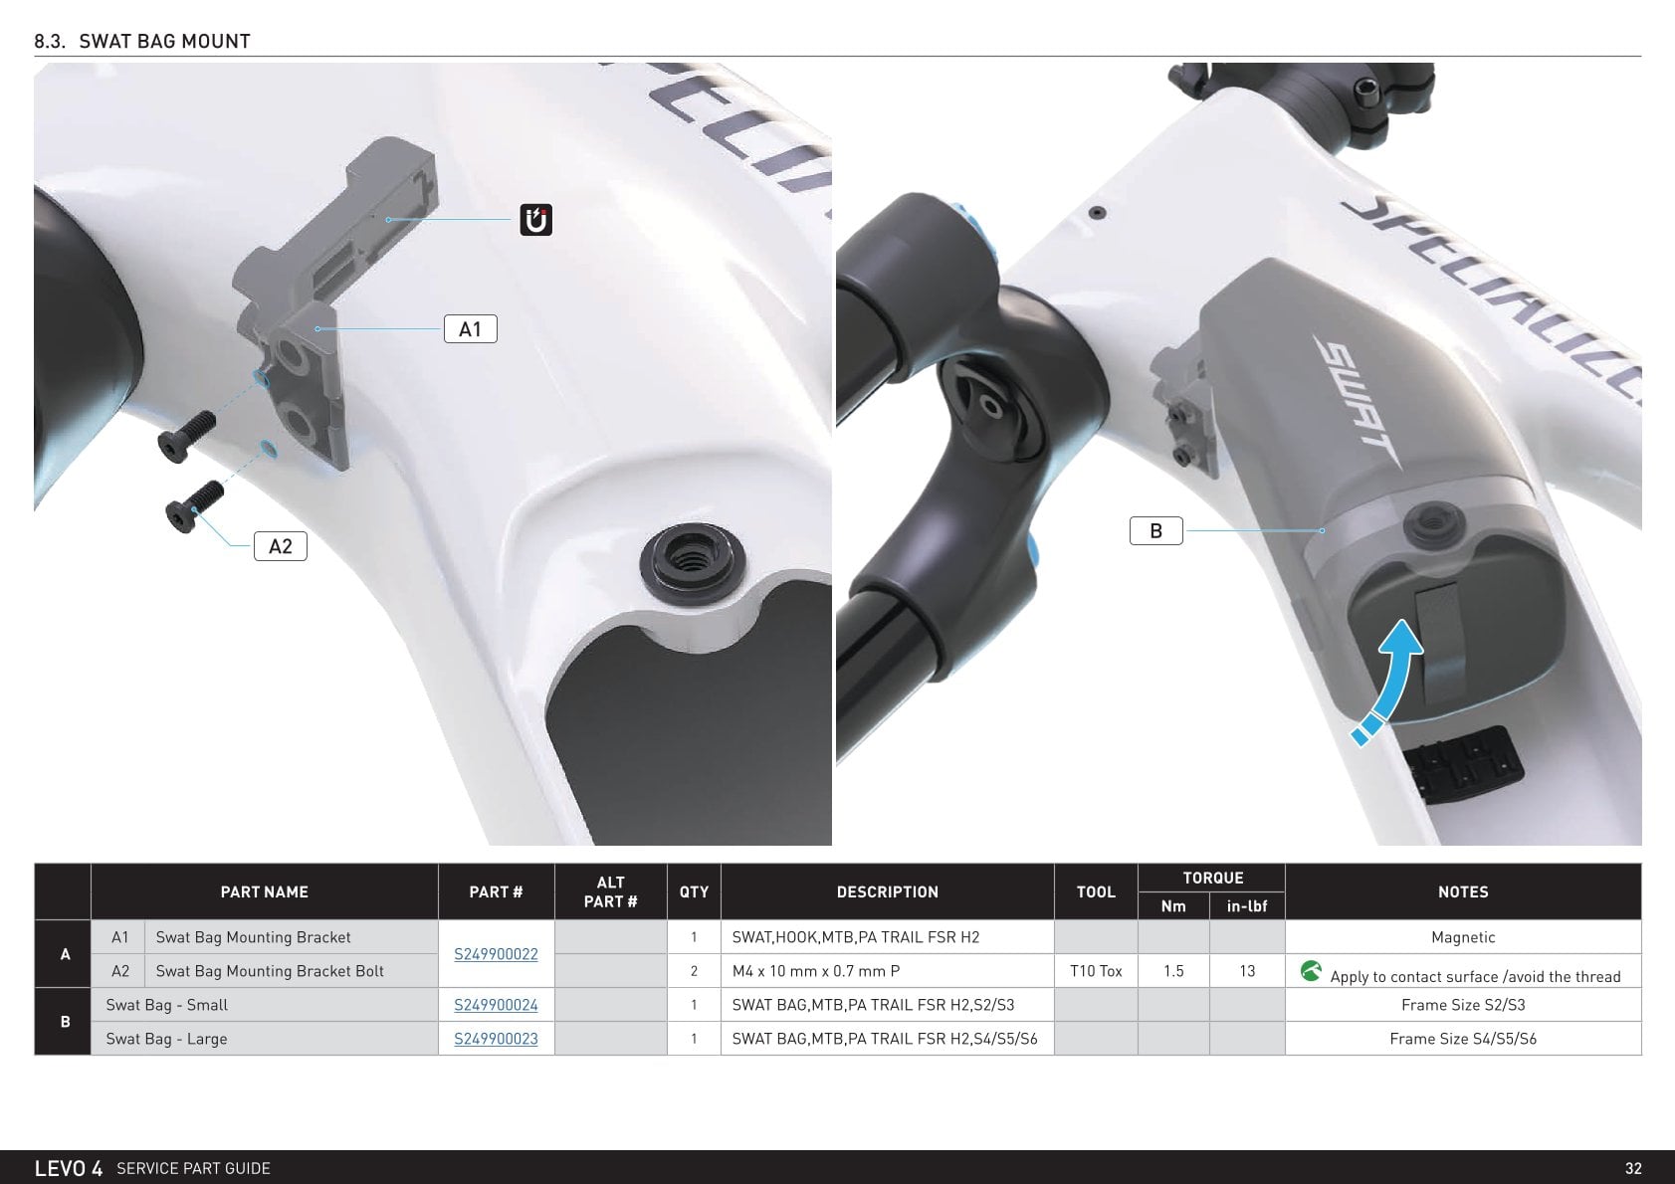The width and height of the screenshot is (1675, 1184).
Task: Click description "SWAT BAG,MTB,PA TRAIL FSR H2,S4/S5/S6"
Action: pos(885,1039)
